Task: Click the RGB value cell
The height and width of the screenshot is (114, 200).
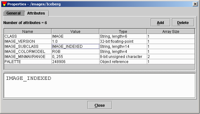Action: 75,52
